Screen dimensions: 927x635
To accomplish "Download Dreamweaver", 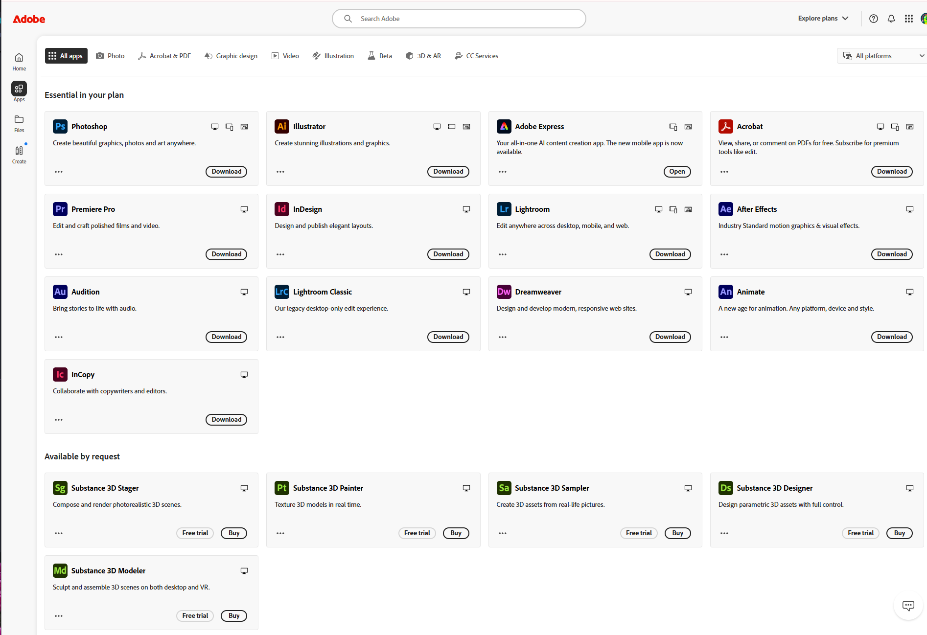I will [670, 337].
